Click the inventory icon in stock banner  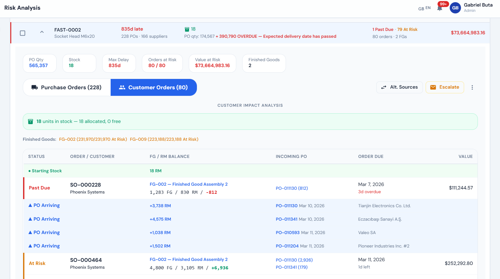(x=31, y=122)
